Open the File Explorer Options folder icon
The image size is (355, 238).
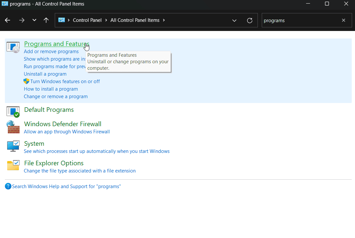[13, 166]
